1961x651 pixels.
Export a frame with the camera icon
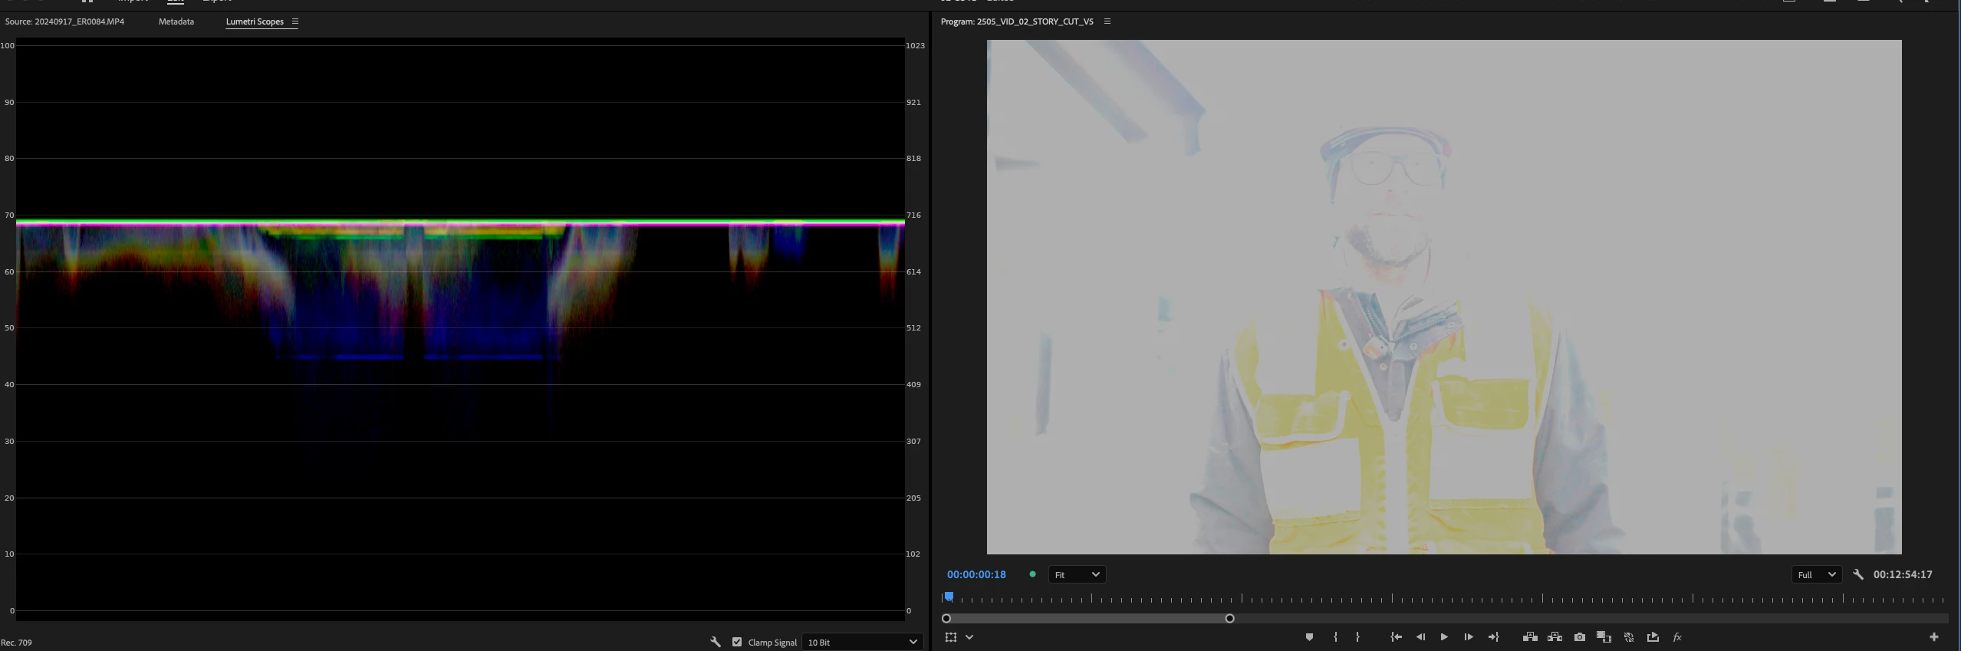[x=1580, y=637]
